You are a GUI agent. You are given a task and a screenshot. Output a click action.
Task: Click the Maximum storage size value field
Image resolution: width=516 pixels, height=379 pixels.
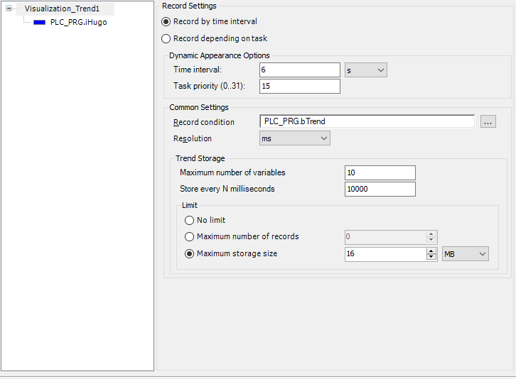pyautogui.click(x=385, y=254)
